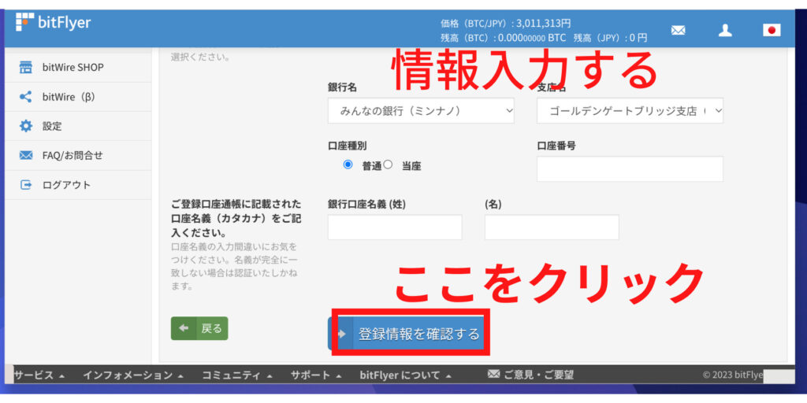Expand the bitFlyer について footer menu

(x=406, y=375)
